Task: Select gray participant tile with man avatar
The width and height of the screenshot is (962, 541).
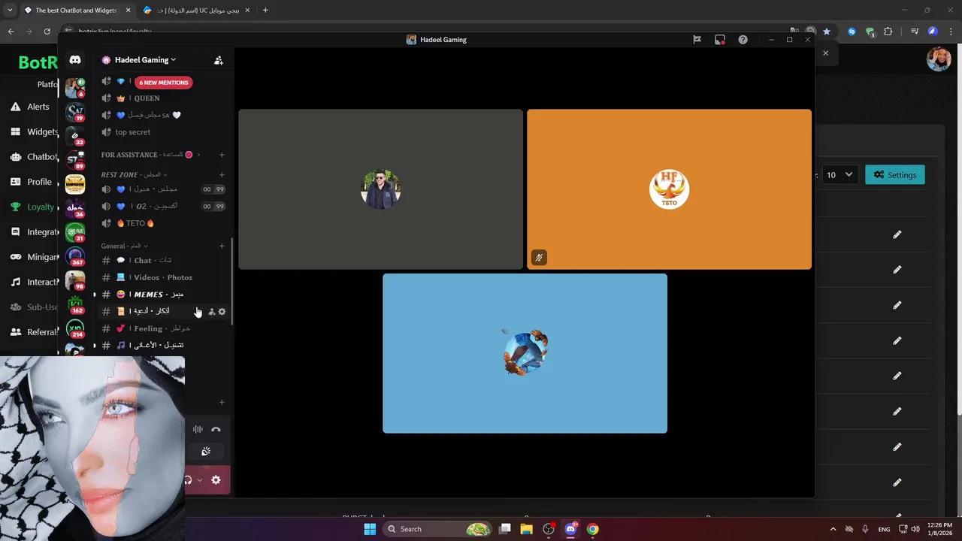Action: click(380, 189)
